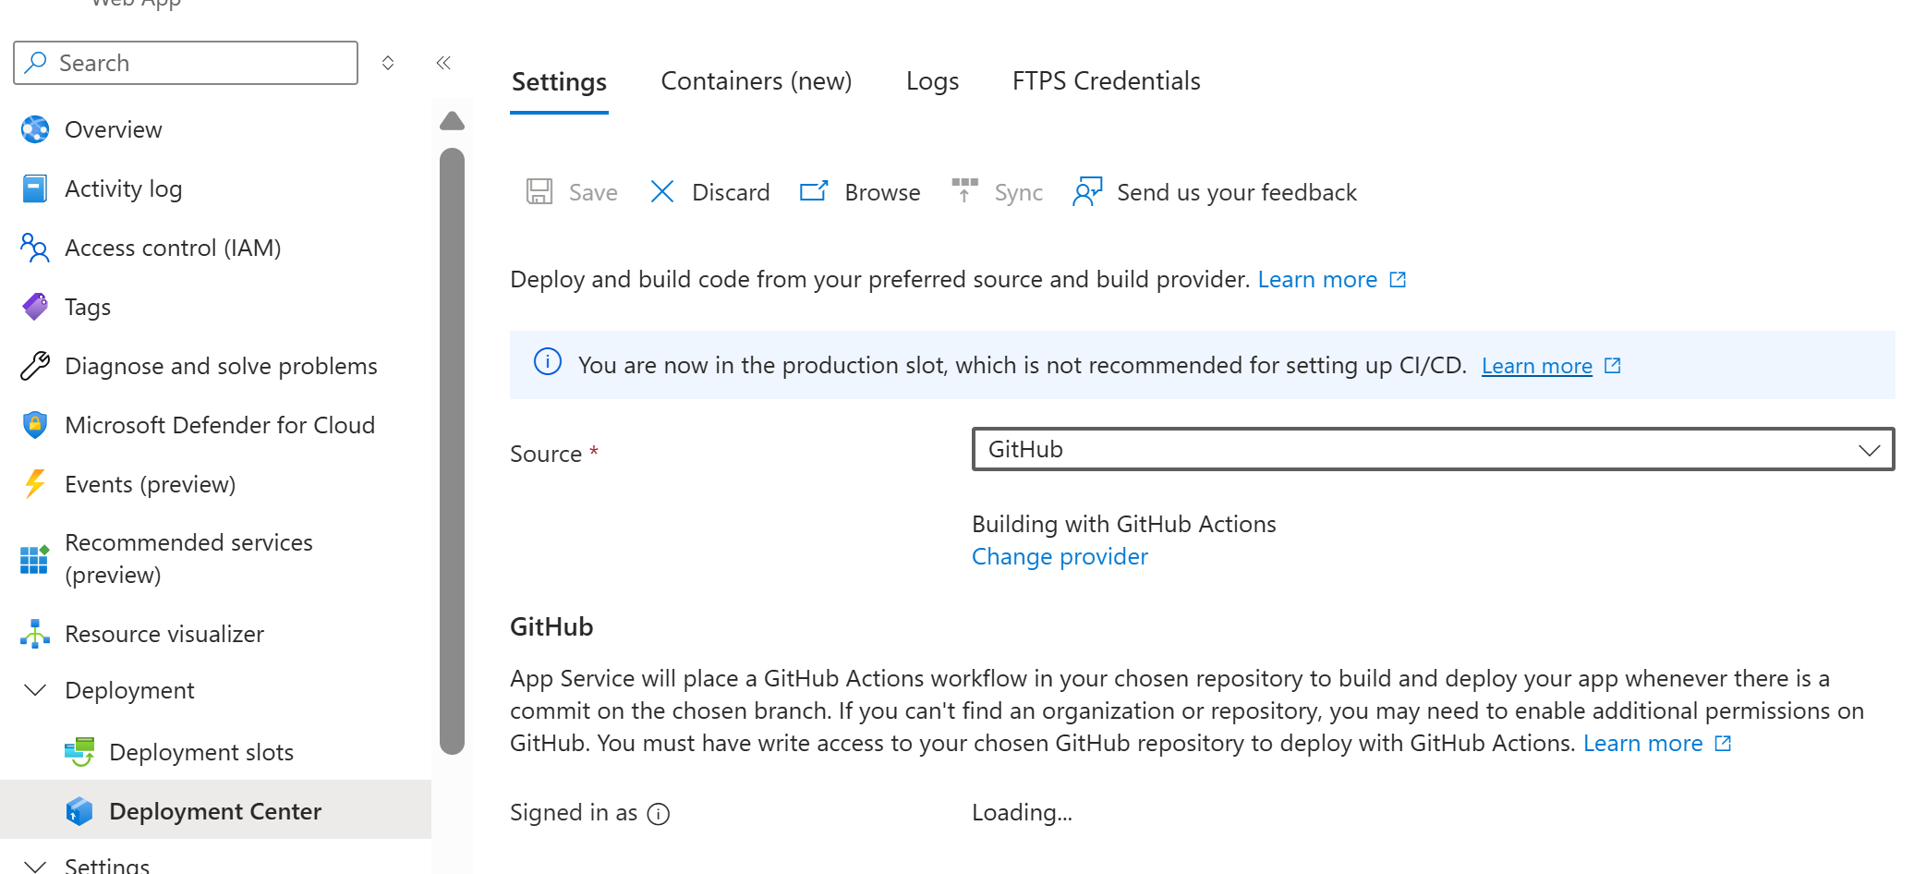
Task: Collapse the Deployment section chevron
Action: point(35,690)
